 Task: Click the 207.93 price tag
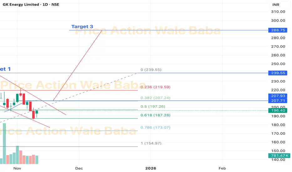tap(277, 96)
